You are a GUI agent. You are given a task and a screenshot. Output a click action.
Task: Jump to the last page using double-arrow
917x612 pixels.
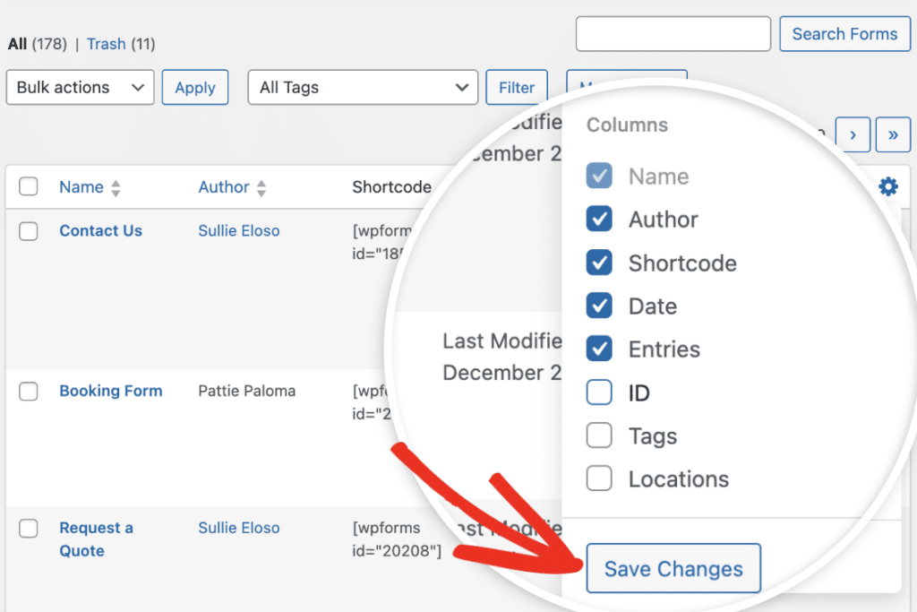pyautogui.click(x=892, y=134)
